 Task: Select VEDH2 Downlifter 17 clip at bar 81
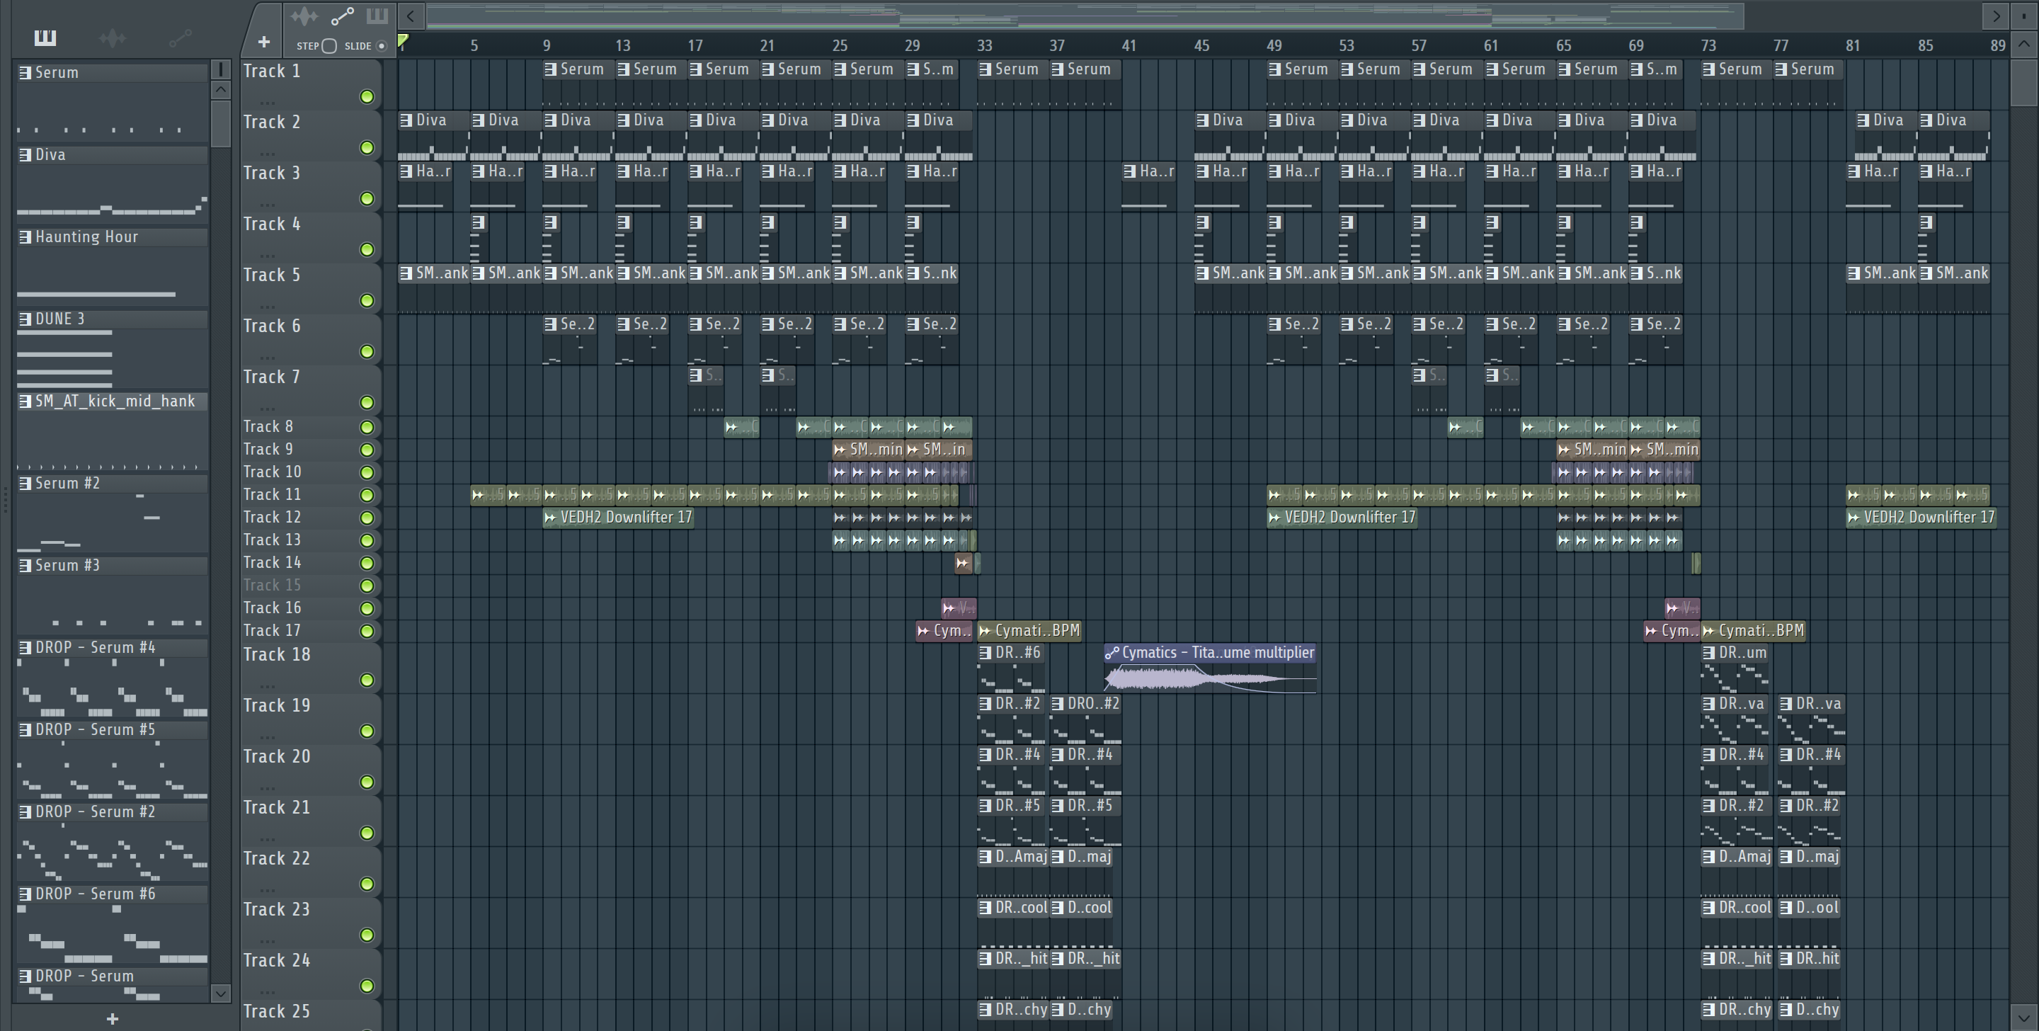click(x=1921, y=517)
